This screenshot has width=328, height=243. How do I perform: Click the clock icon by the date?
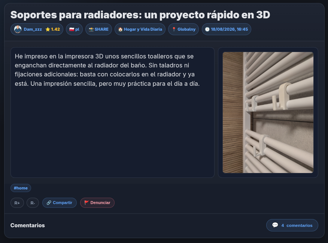[207, 29]
